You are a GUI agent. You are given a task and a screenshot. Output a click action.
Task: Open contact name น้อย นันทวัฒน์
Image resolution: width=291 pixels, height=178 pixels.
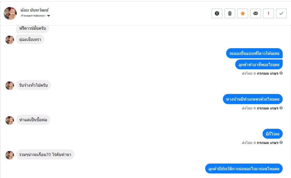(35, 10)
